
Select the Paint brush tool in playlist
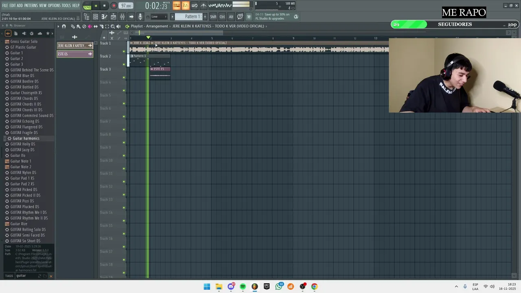click(x=79, y=26)
